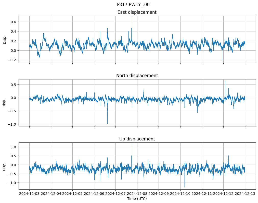
Task: Click the −0.2 y-tick on East plot
Action: click(12, 60)
